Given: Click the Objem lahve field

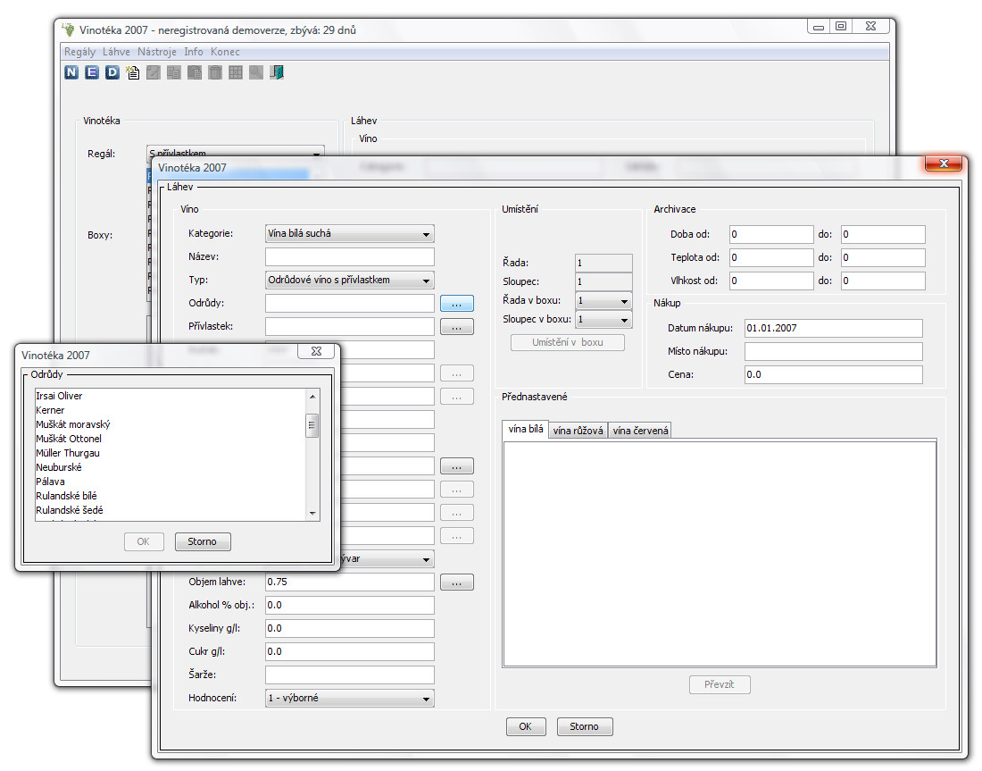Looking at the screenshot, I should click(349, 582).
